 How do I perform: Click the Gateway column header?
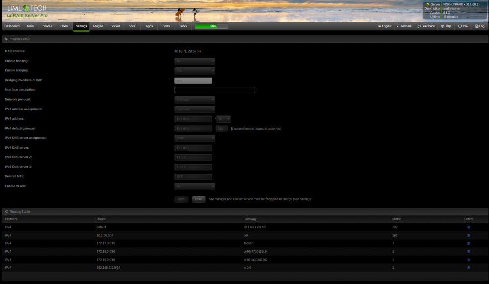coord(250,219)
